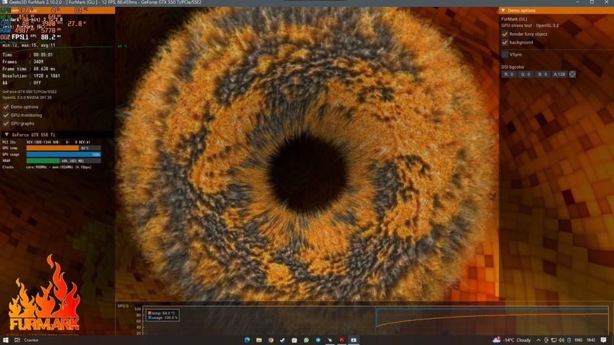Toggle the background checkbox in Demo options
This screenshot has width=614, height=345.
[x=505, y=42]
